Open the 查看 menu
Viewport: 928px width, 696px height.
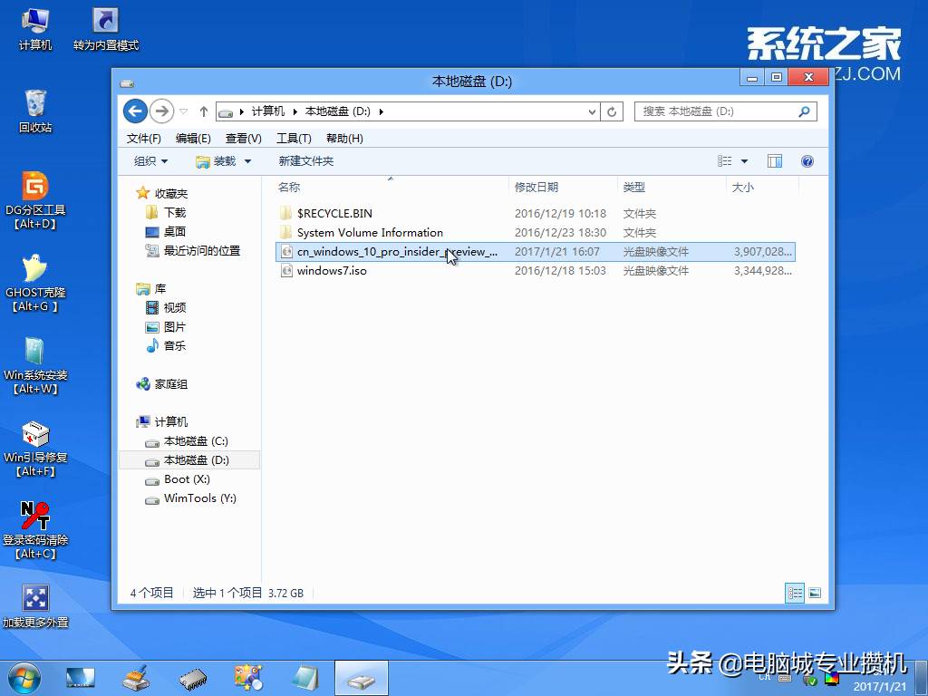242,138
